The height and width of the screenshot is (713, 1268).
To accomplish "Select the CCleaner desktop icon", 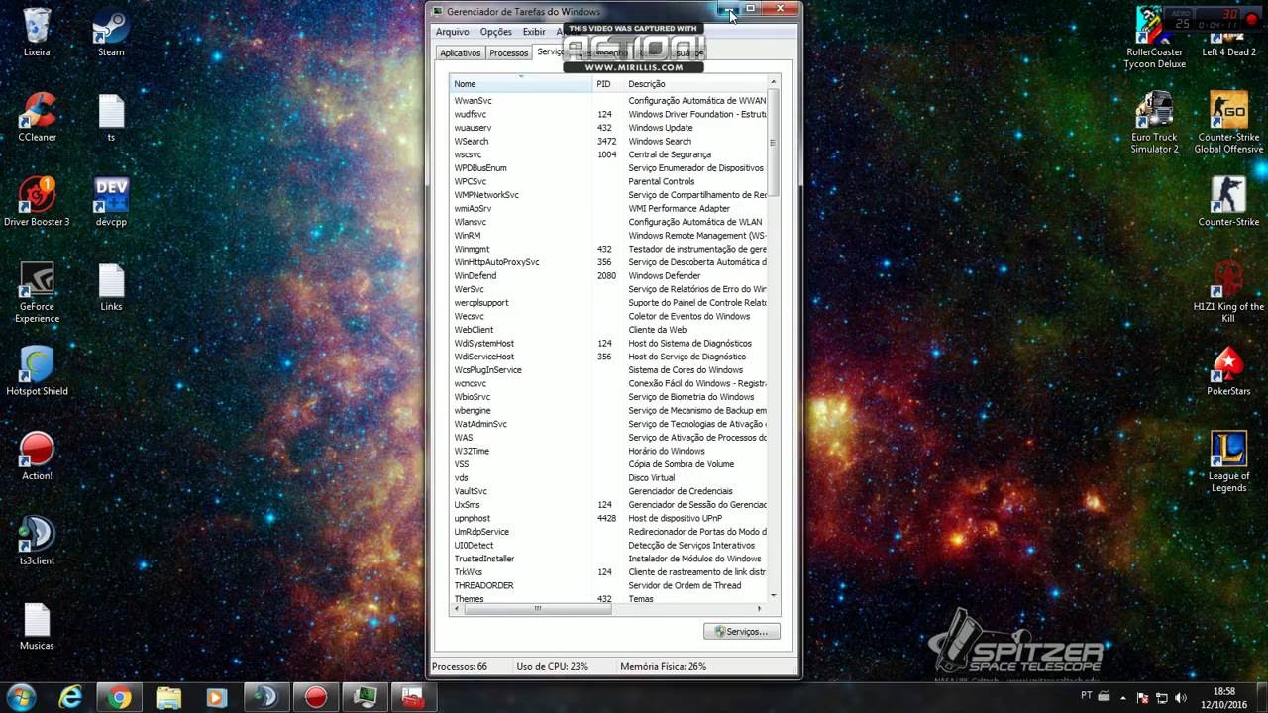I will point(37,117).
